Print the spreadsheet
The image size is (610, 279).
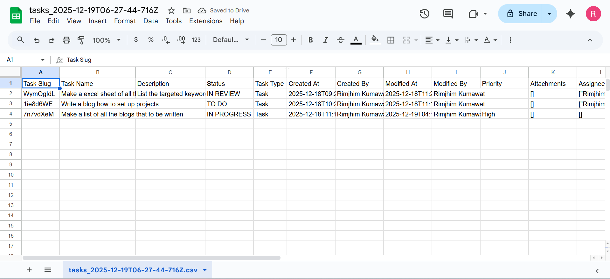[66, 40]
